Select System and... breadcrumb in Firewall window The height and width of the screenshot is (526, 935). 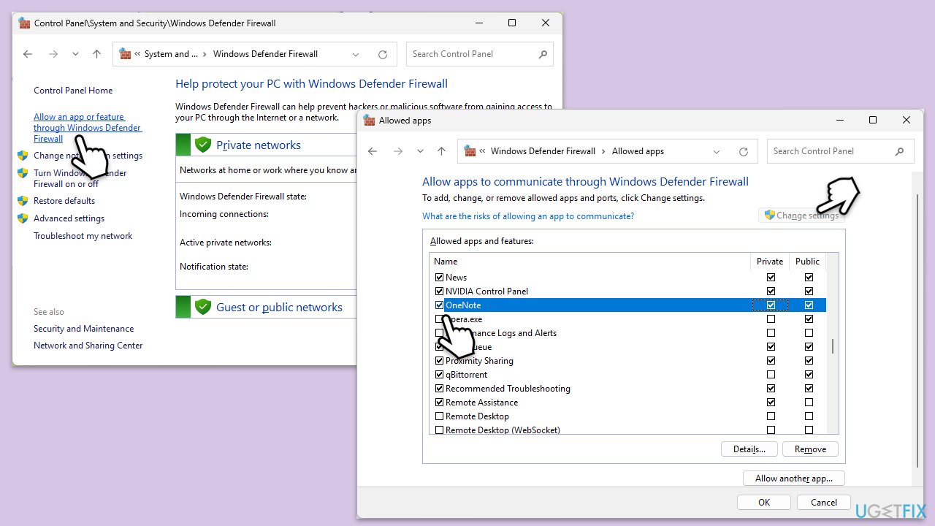pos(171,54)
